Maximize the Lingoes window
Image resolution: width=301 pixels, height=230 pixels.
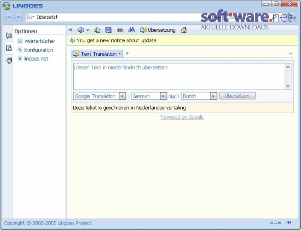pyautogui.click(x=276, y=4)
